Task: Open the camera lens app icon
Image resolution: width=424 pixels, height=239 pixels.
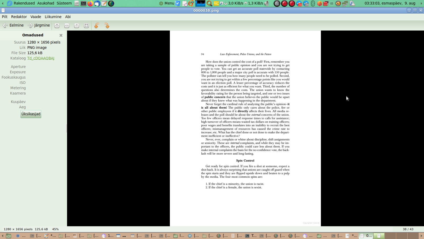Action: [x=111, y=3]
